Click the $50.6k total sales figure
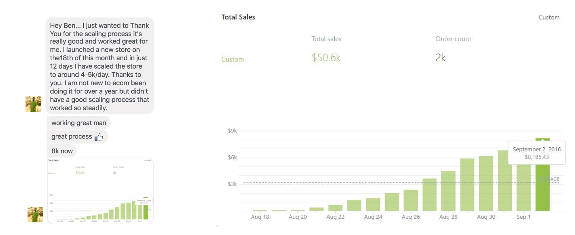Viewport: 575px width, 235px height. [326, 58]
